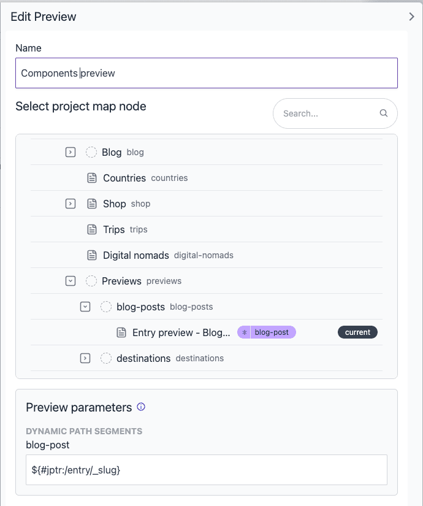This screenshot has height=506, width=423.
Task: Select the Entry preview - Blog node
Action: pyautogui.click(x=181, y=332)
